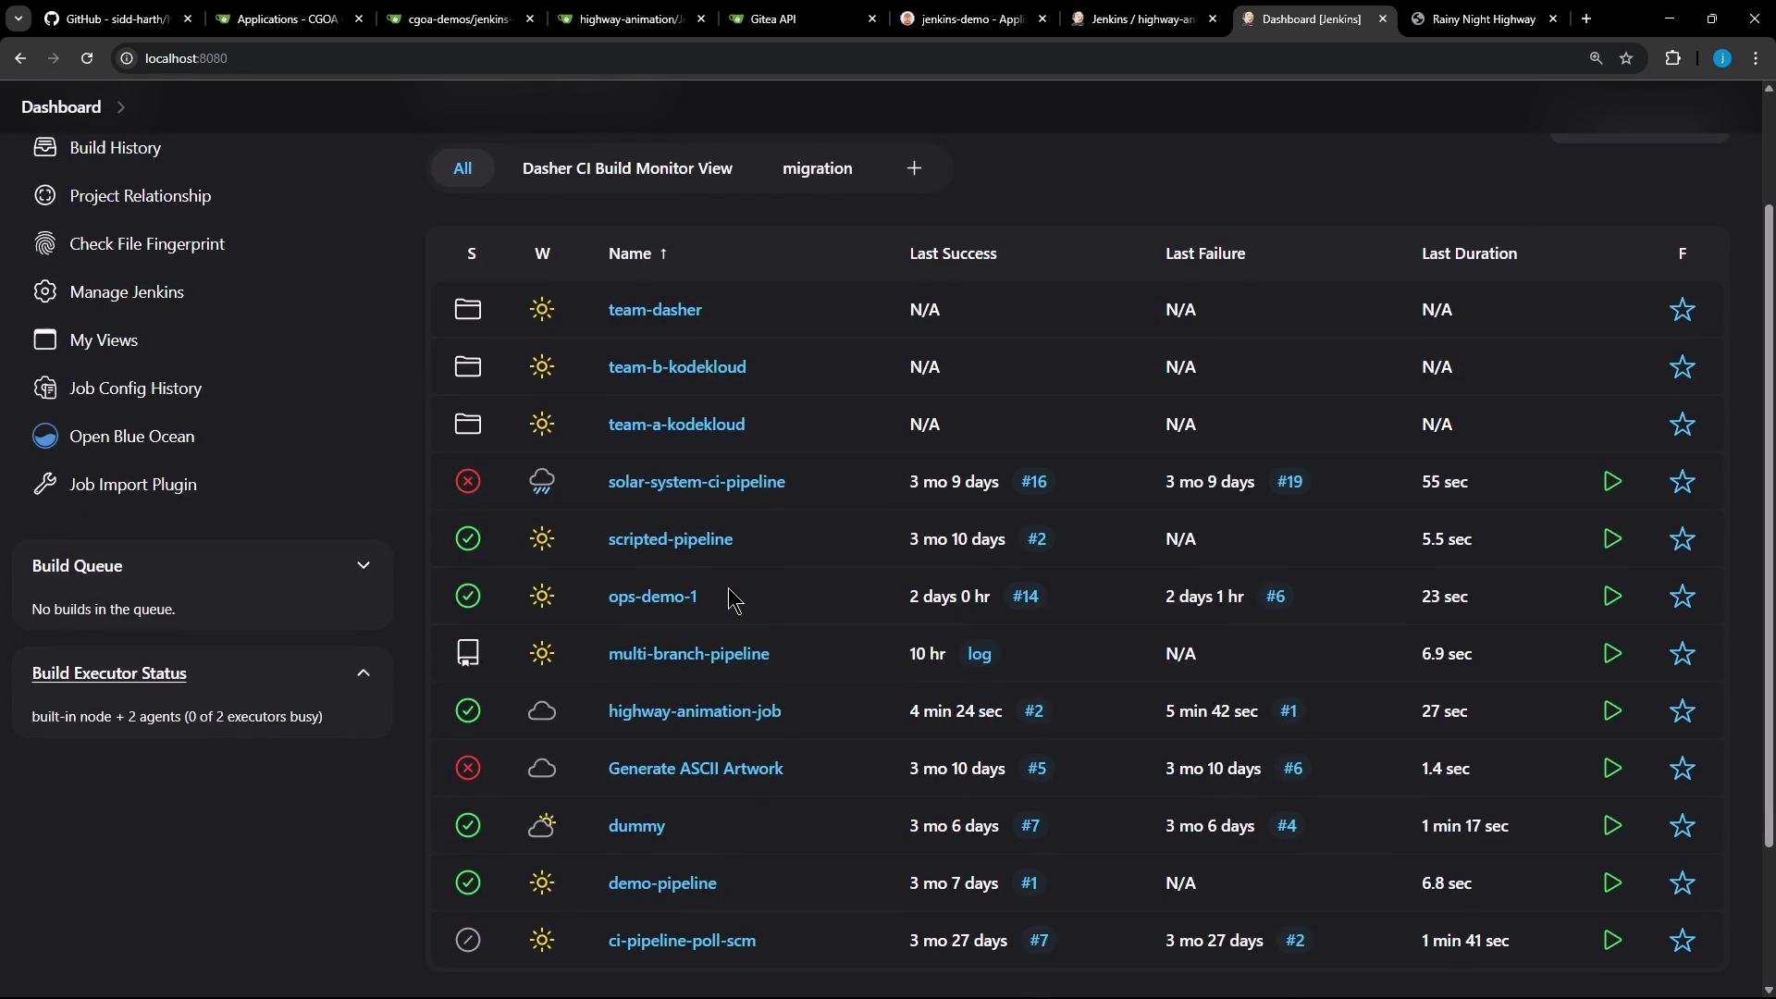The image size is (1776, 999).
Task: Open the Manage Jenkins gear icon
Action: pos(44,292)
